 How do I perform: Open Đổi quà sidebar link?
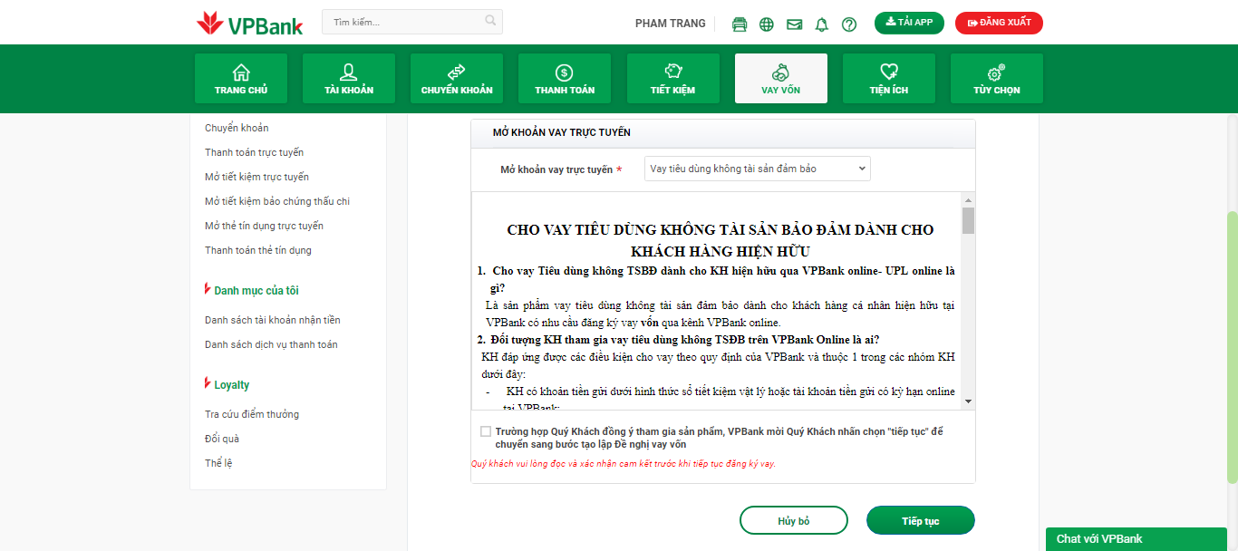click(x=222, y=439)
